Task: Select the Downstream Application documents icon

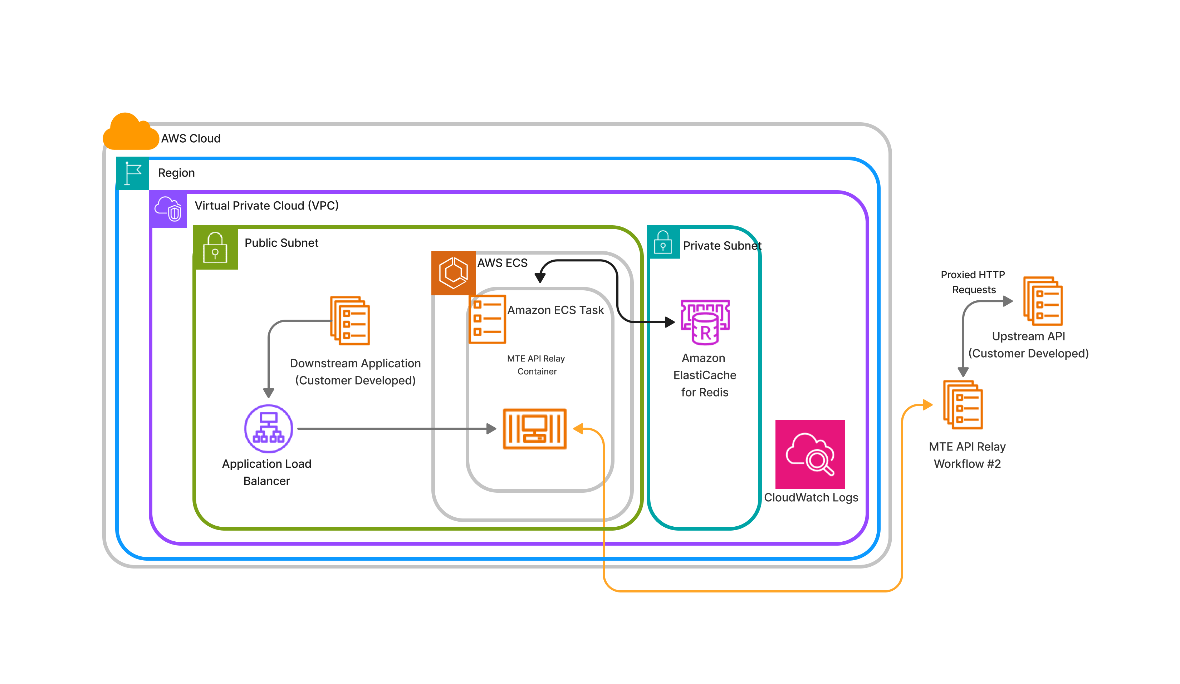Action: (x=350, y=321)
